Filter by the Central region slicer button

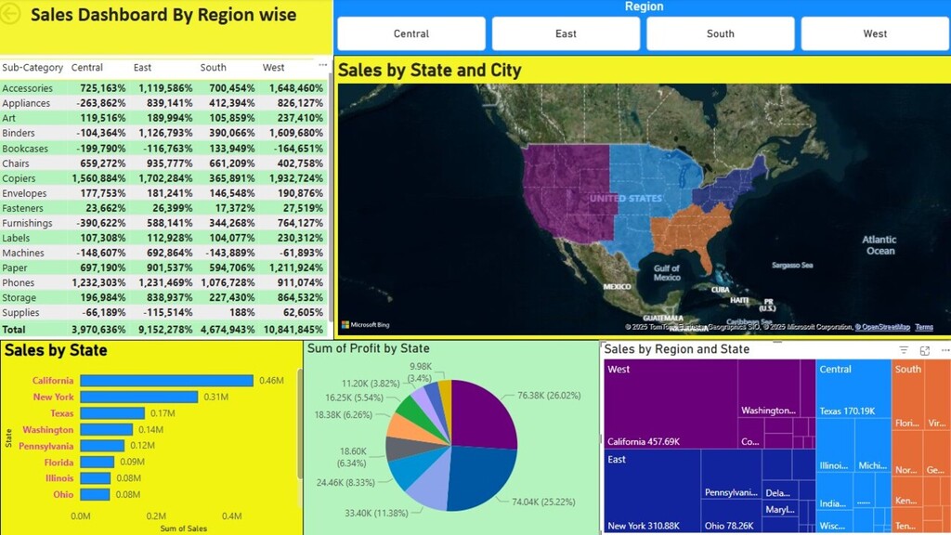[411, 33]
